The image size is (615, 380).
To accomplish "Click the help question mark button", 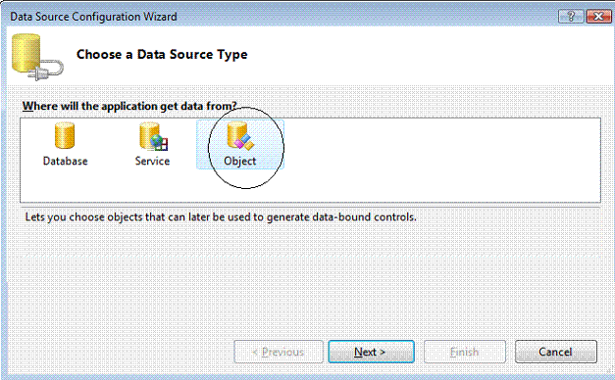I will (x=571, y=16).
